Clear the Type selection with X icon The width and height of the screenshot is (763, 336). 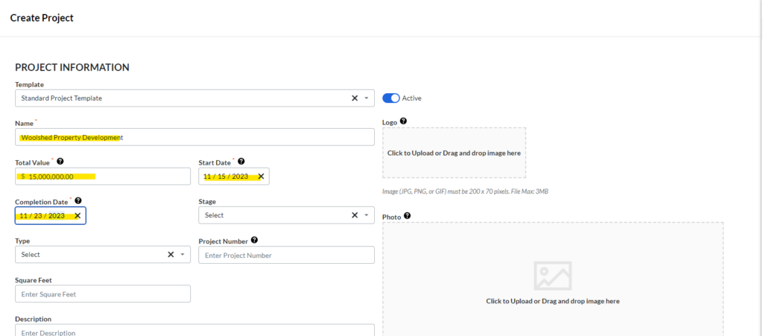coord(171,255)
